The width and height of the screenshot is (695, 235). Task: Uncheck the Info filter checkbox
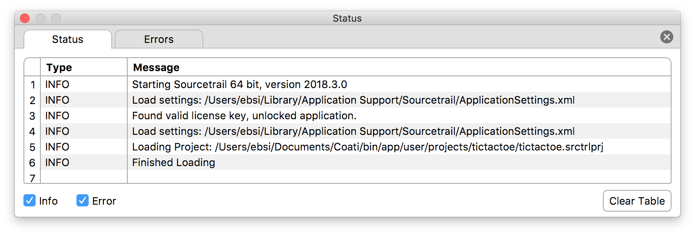click(30, 200)
